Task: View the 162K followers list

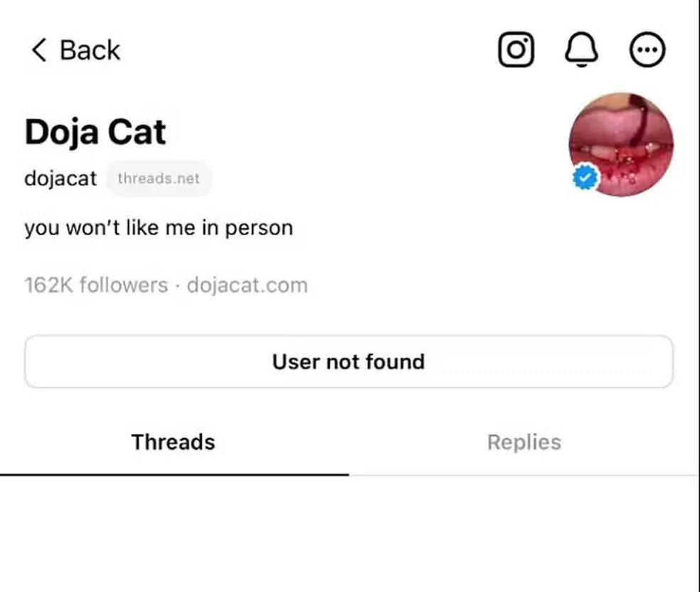Action: [96, 285]
